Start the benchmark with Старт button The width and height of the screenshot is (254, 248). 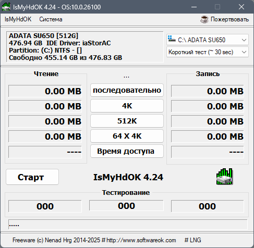tap(32, 177)
